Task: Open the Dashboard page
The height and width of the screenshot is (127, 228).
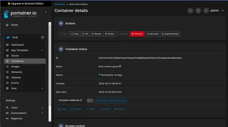Action: coord(17,45)
